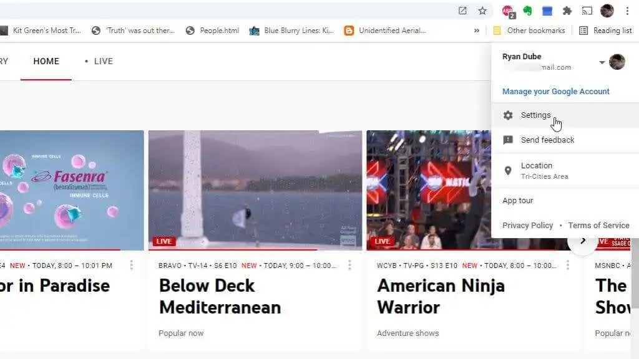639x359 pixels.
Task: Open 'Truth' was out ther... bookmark
Action: coord(134,31)
